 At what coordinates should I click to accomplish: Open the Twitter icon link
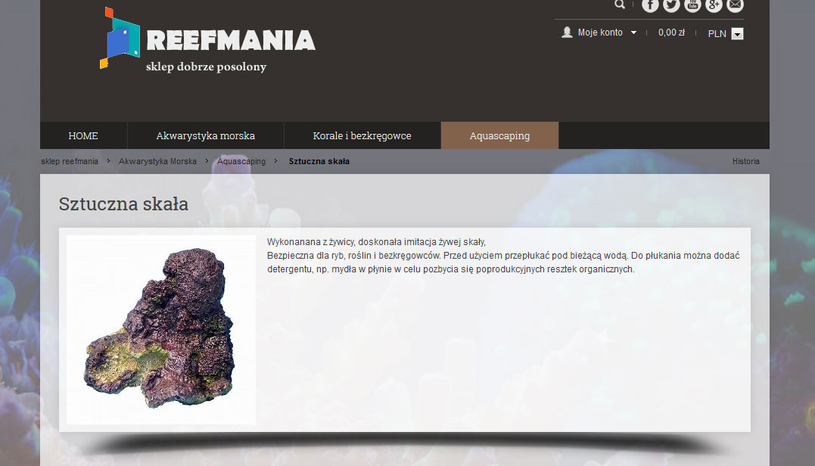(671, 5)
